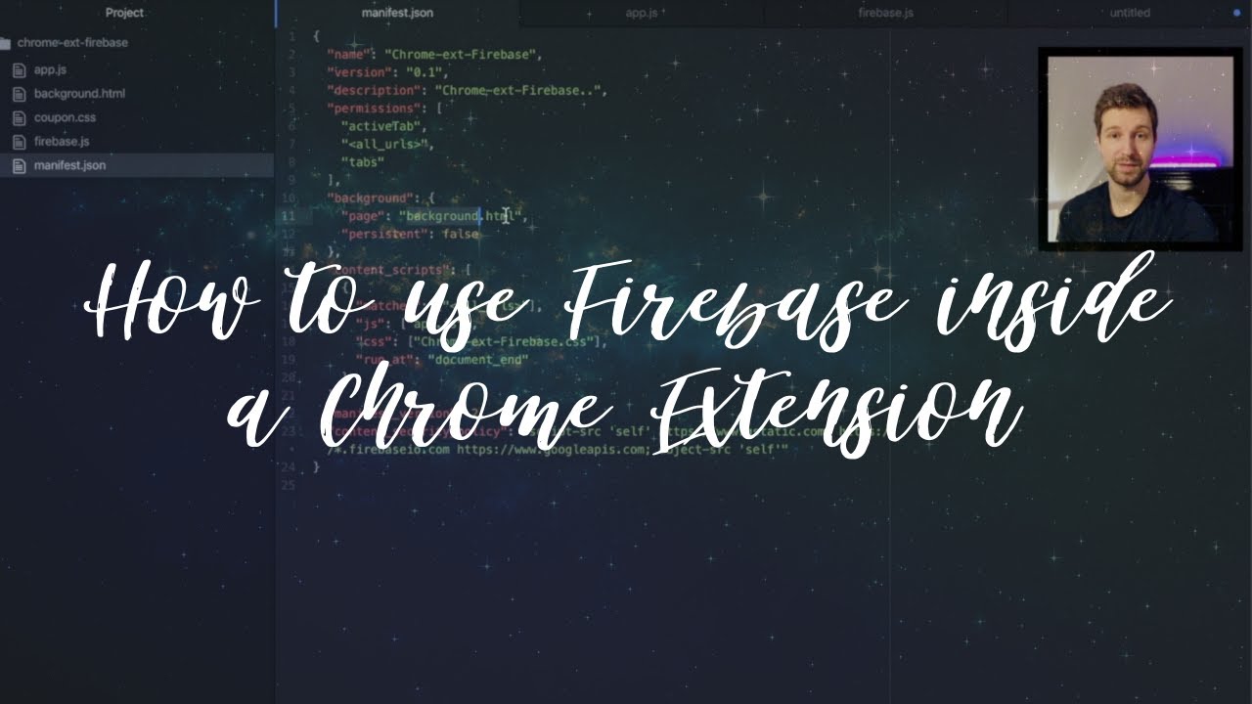Click the "description" key in the editor
The image size is (1252, 704).
coord(370,90)
